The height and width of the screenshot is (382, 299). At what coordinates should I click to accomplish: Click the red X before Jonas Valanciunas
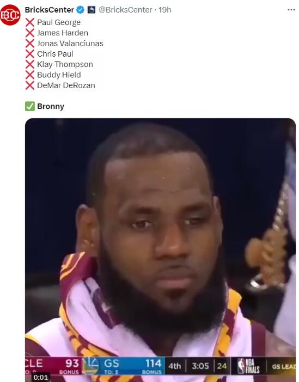[30, 44]
